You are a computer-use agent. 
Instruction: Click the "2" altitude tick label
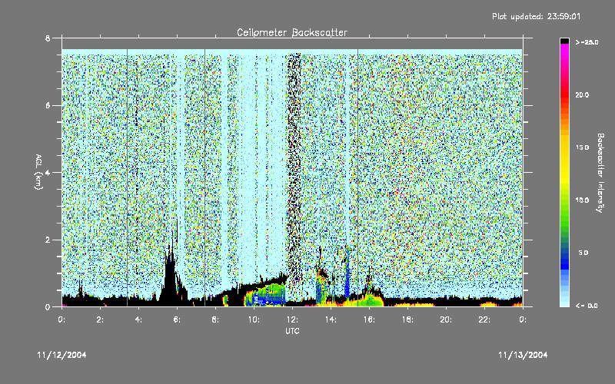pos(48,240)
